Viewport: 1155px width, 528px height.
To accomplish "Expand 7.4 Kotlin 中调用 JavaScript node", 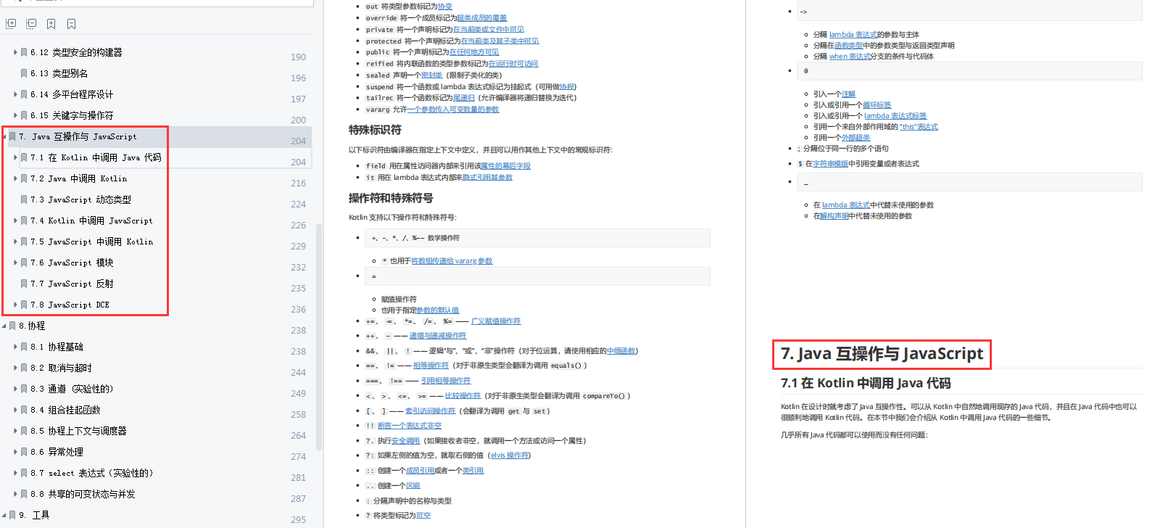I will (x=15, y=220).
